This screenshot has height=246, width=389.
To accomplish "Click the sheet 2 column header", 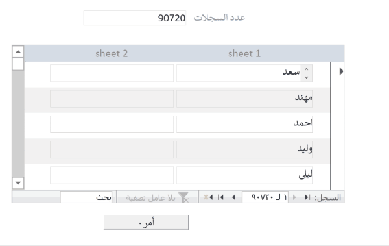I will click(x=112, y=53).
